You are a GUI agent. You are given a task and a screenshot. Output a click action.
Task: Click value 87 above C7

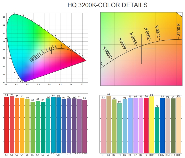pyautogui.click(x=38, y=99)
